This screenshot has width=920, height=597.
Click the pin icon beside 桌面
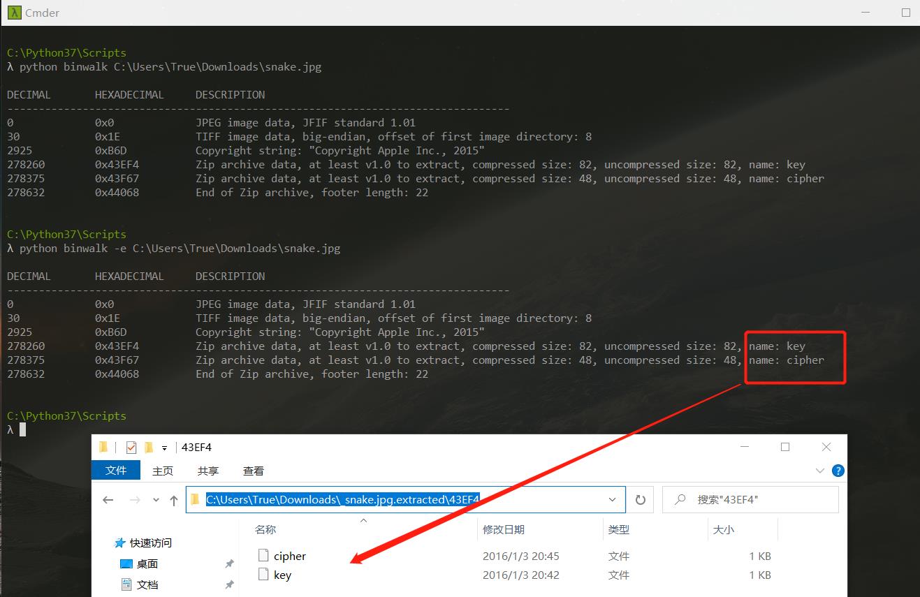(x=229, y=564)
